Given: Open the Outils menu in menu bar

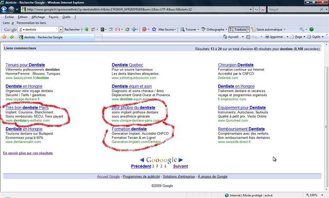Looking at the screenshot, I should coord(66,17).
